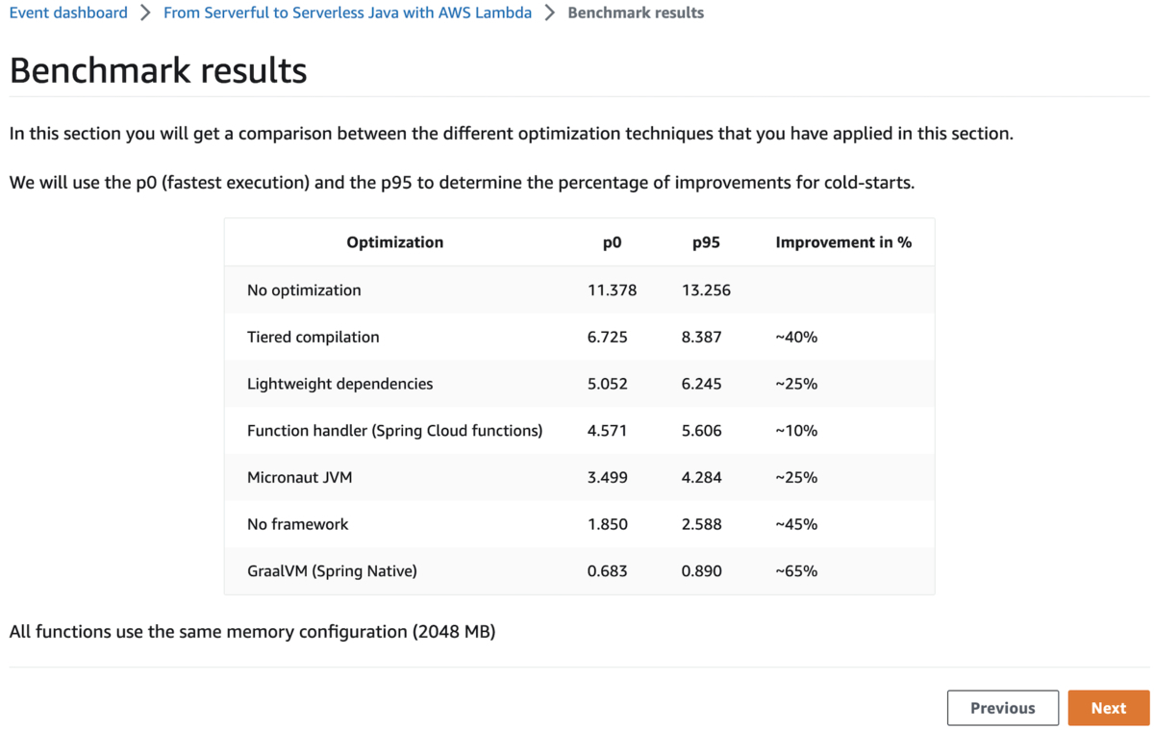
Task: Click the Function handler (Spring Cloud functions) label
Action: 394,430
